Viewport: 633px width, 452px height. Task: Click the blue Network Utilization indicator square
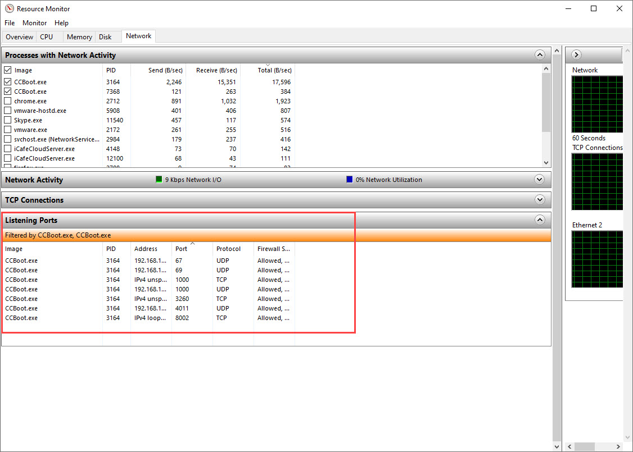pyautogui.click(x=350, y=180)
